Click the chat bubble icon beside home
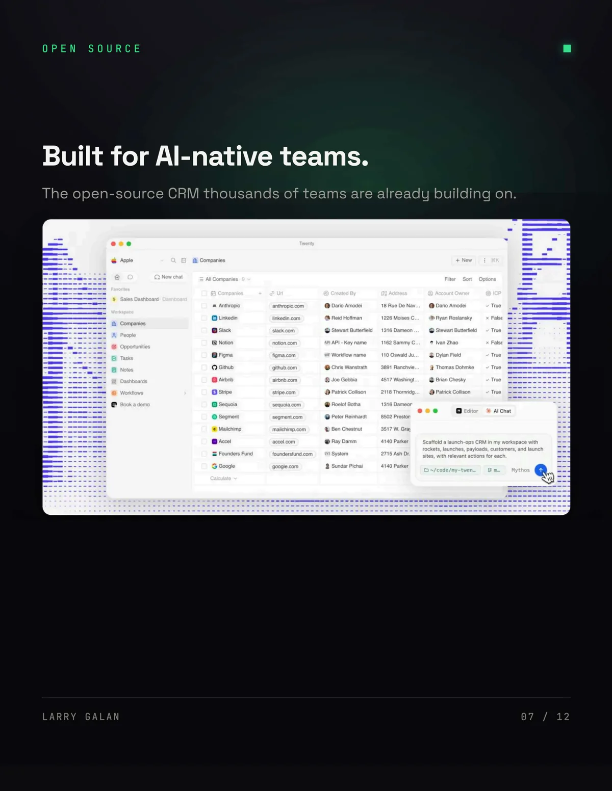612x791 pixels. point(130,277)
